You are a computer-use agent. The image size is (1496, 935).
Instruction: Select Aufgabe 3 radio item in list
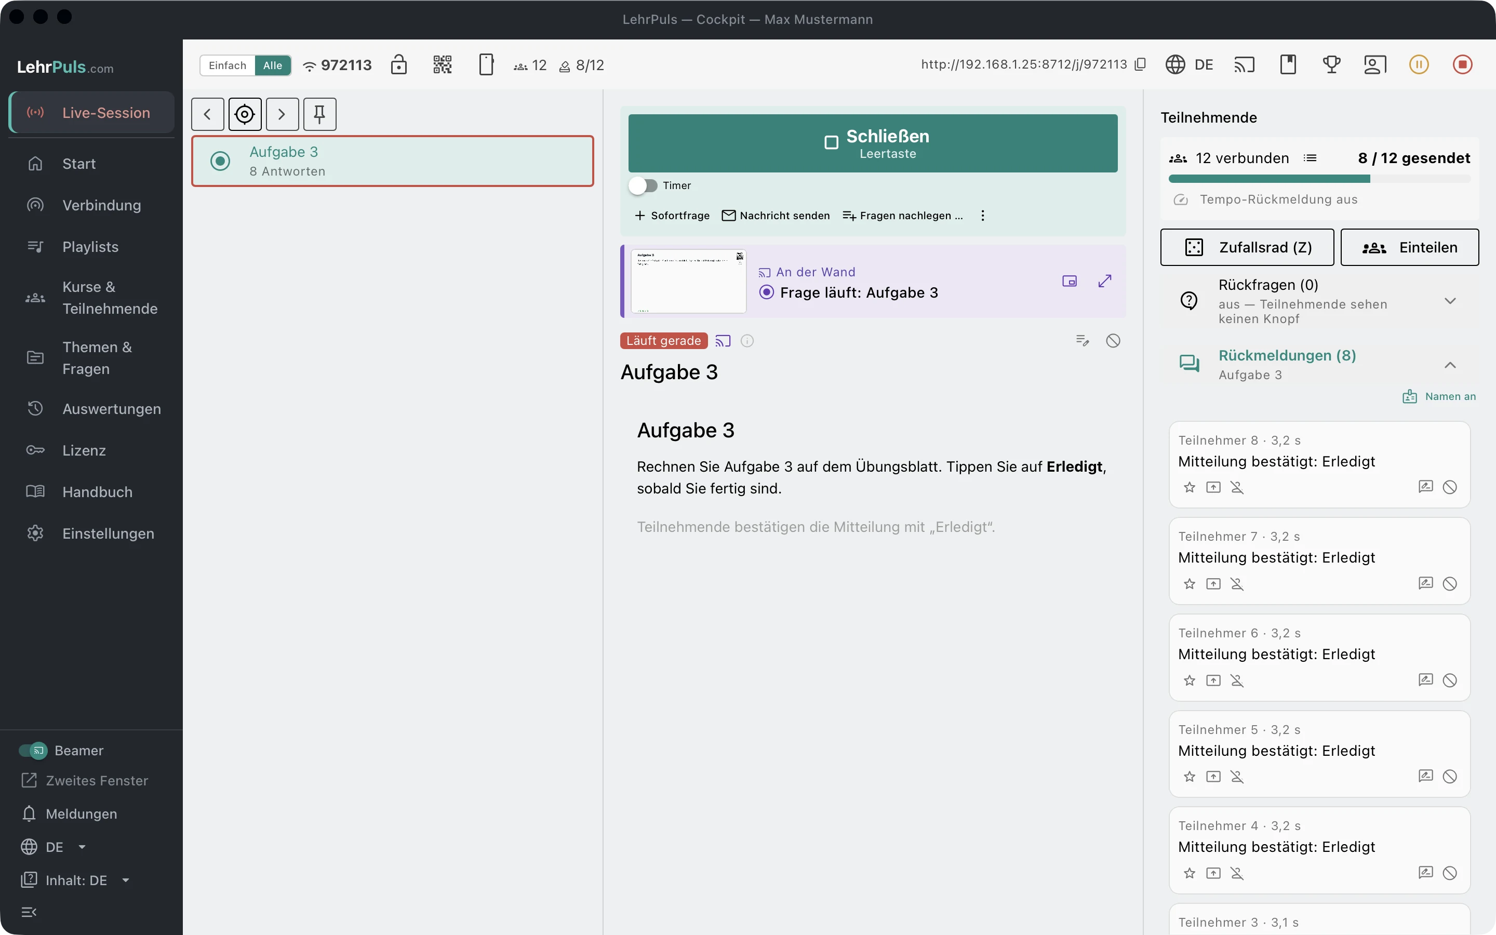click(x=393, y=161)
